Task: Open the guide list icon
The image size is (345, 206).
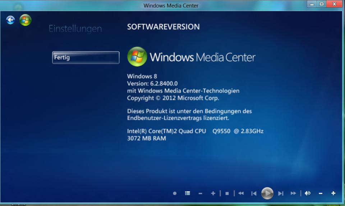Action: pos(188,193)
